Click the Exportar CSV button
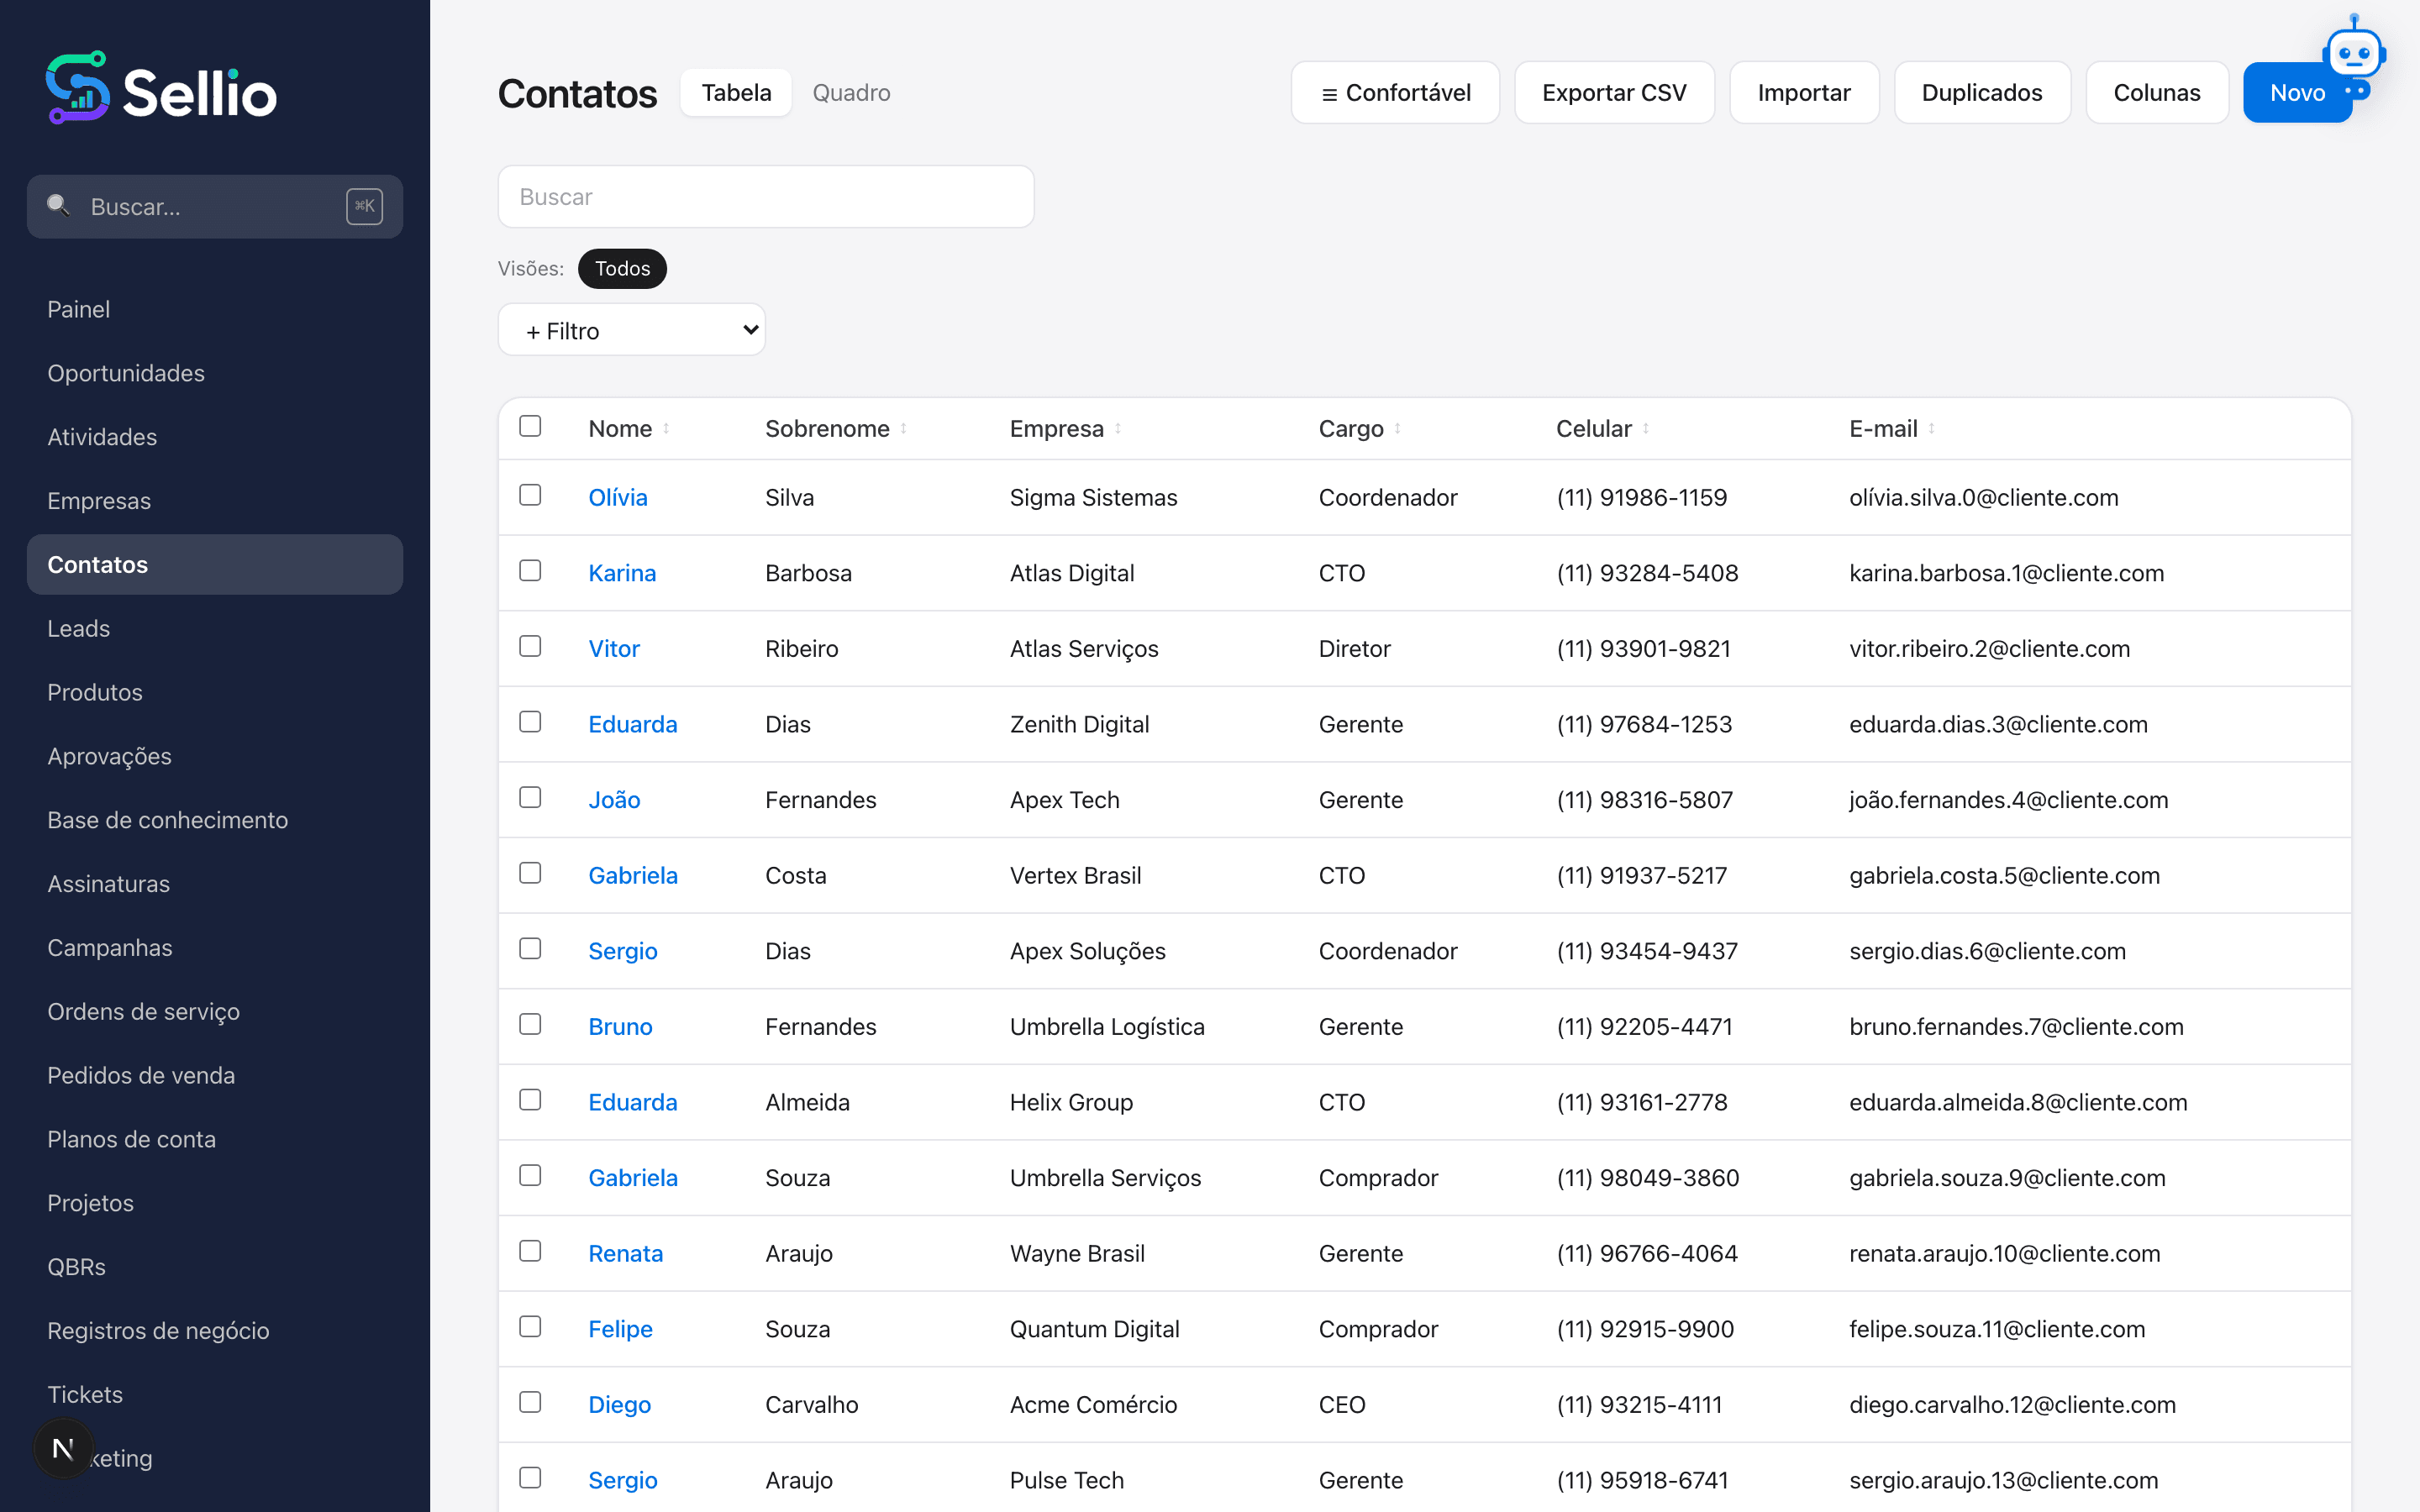Image resolution: width=2420 pixels, height=1512 pixels. pos(1614,93)
